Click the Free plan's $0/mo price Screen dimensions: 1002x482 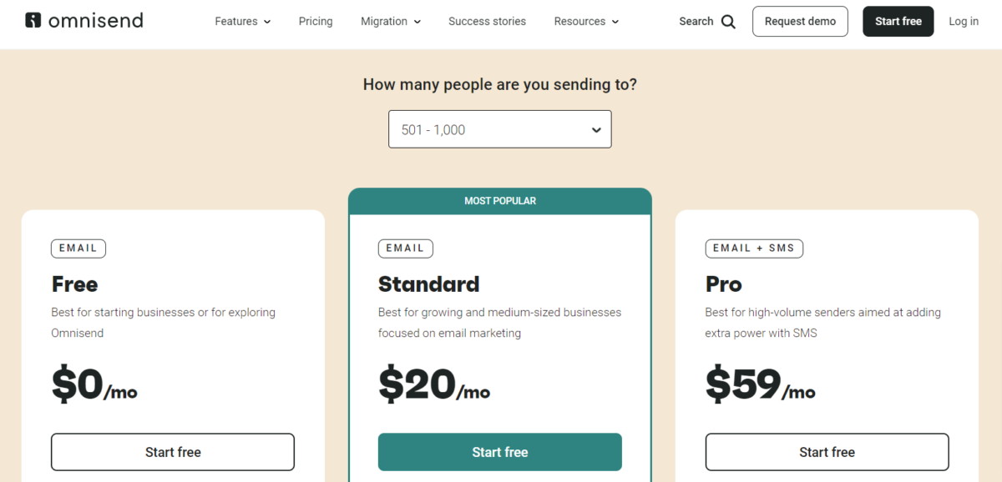pos(95,385)
